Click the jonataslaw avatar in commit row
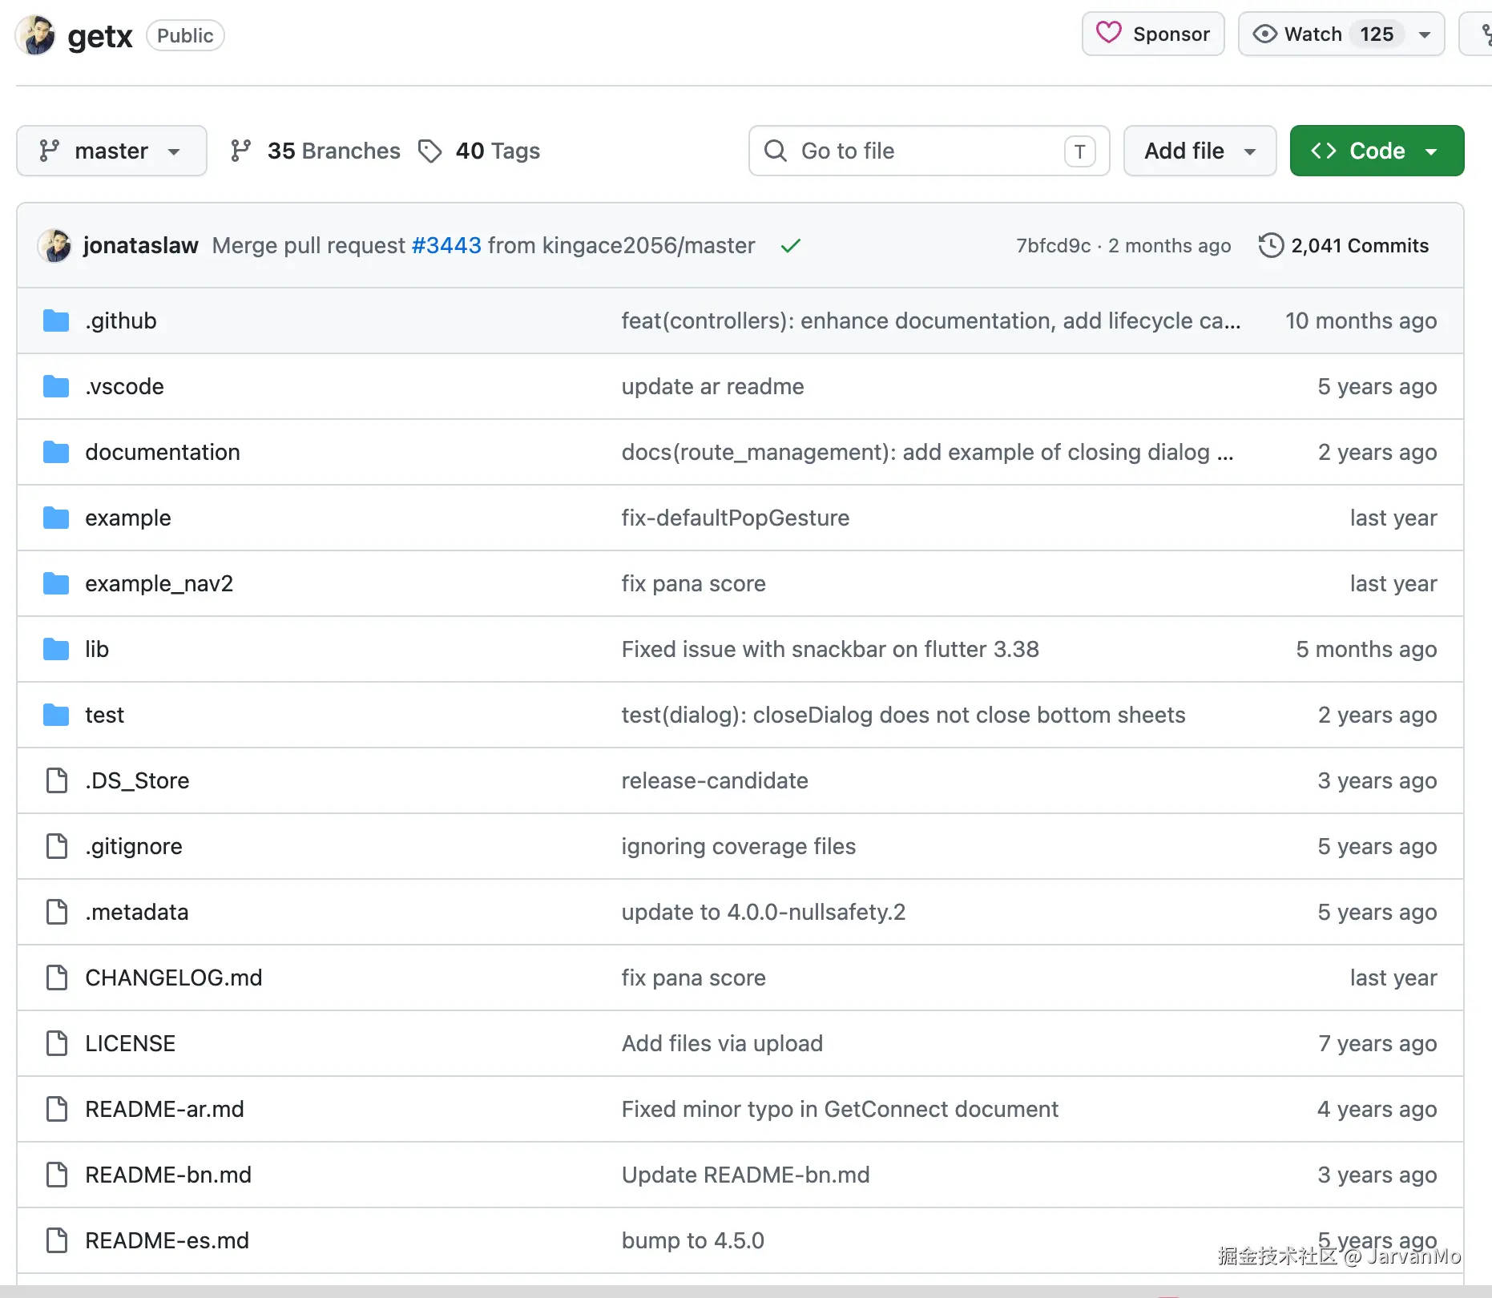 click(54, 245)
